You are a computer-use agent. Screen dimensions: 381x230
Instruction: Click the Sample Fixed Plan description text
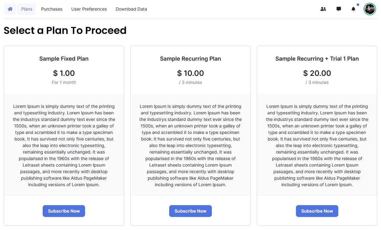point(64,145)
